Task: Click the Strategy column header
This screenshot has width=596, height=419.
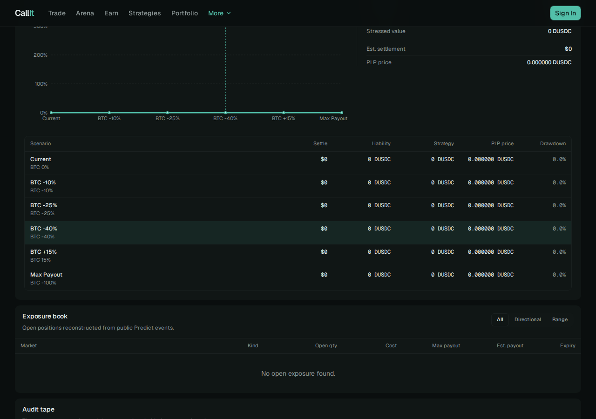Action: click(x=444, y=143)
